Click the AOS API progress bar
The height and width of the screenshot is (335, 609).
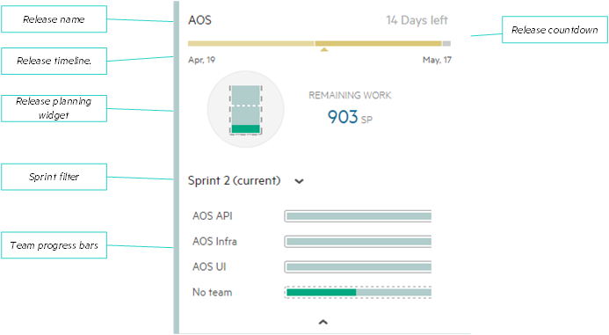click(358, 216)
